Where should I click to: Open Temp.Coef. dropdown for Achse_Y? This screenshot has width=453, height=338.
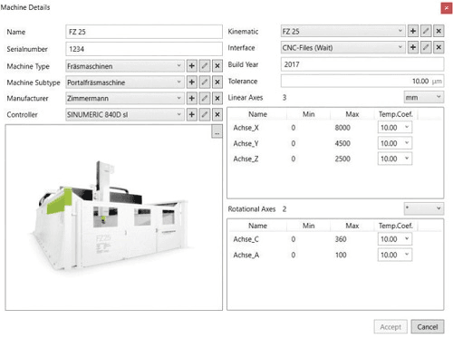[x=395, y=143]
